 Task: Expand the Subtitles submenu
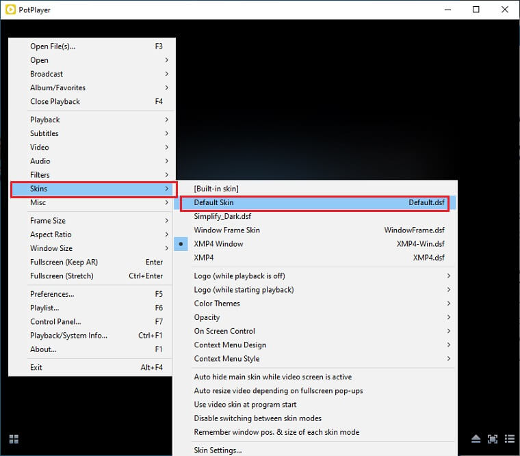[92, 133]
